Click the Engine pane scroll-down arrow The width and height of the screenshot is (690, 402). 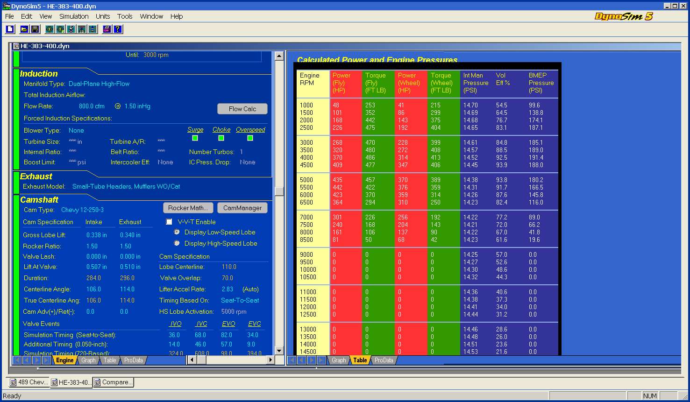click(x=279, y=351)
